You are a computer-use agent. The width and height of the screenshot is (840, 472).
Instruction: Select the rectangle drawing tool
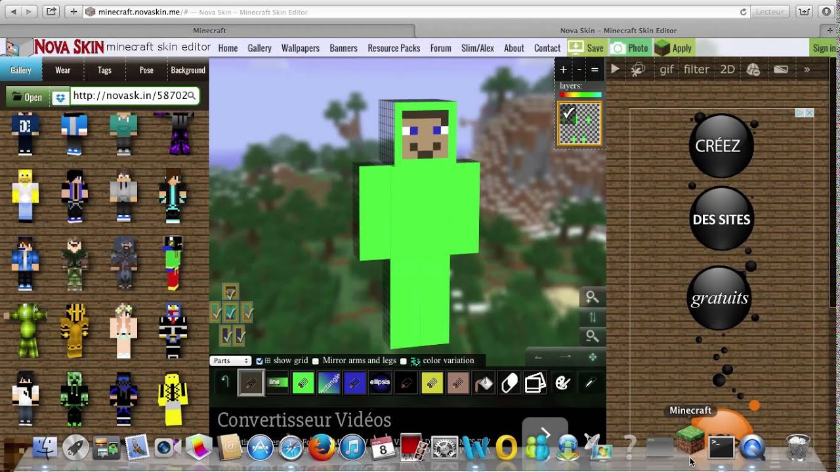(329, 383)
